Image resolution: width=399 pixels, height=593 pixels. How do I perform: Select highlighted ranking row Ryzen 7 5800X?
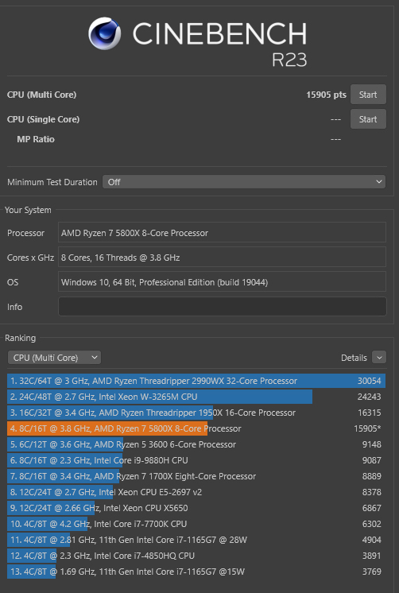196,428
